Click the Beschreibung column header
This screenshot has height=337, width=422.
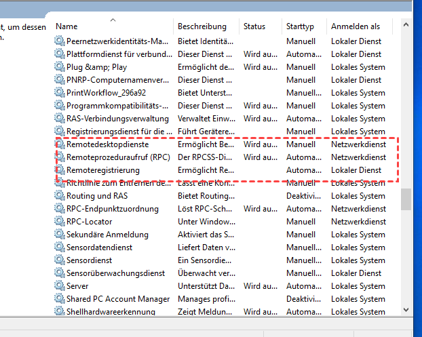point(202,26)
